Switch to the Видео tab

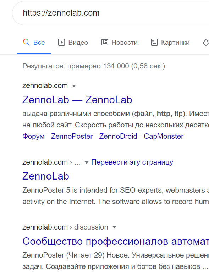[x=73, y=43]
